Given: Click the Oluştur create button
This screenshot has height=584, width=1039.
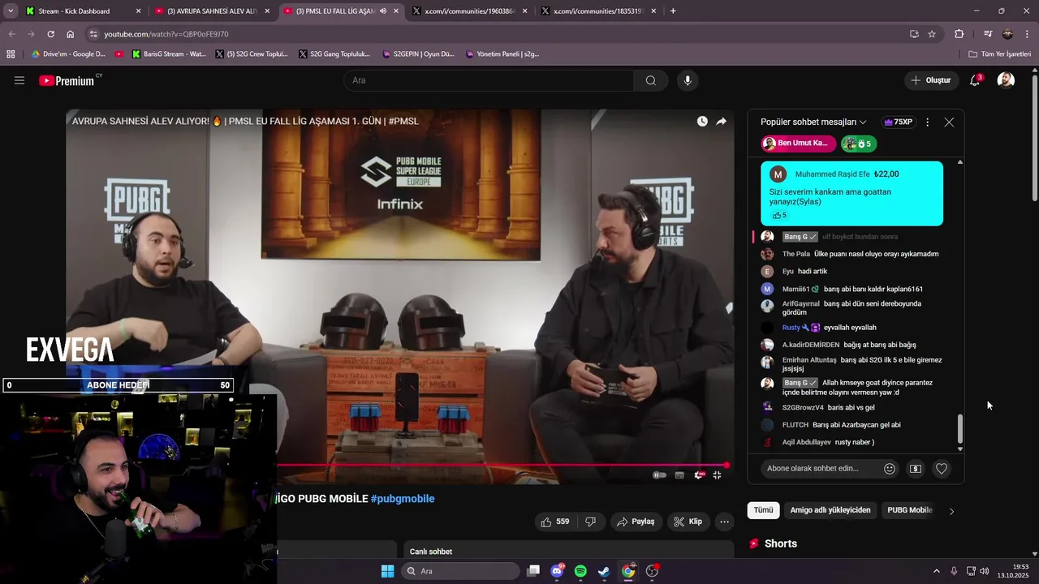Looking at the screenshot, I should [x=930, y=80].
